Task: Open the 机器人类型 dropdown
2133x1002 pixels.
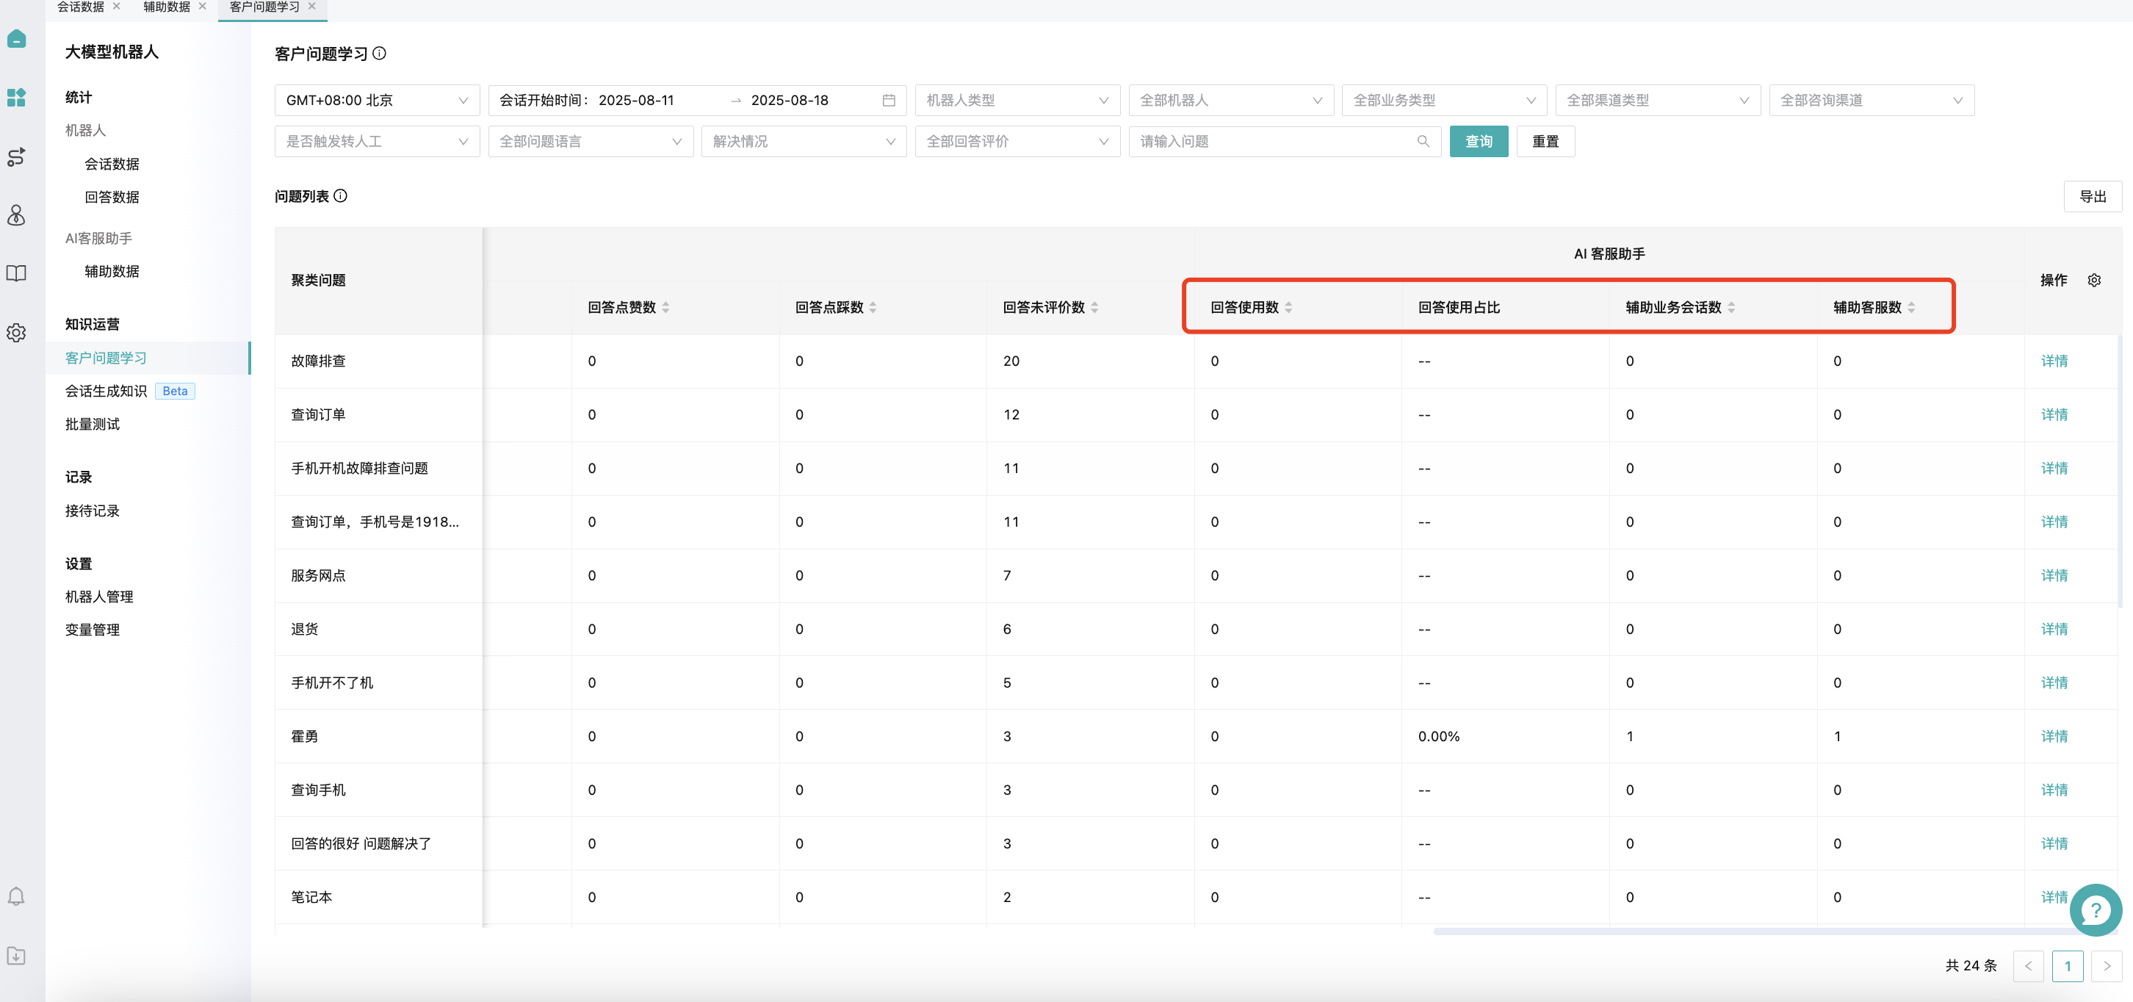Action: 1017,100
